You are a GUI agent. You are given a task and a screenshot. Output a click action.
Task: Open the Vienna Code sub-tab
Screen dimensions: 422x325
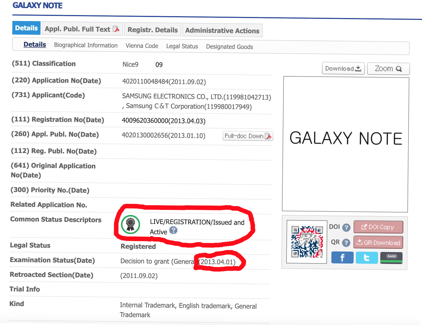(x=141, y=46)
